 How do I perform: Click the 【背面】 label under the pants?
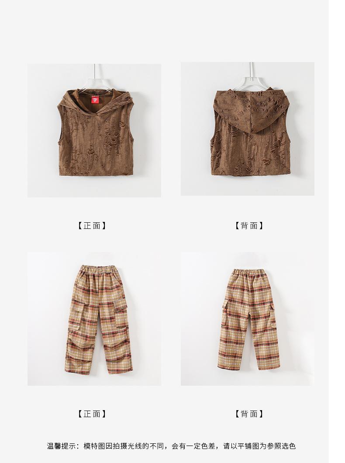pos(249,414)
